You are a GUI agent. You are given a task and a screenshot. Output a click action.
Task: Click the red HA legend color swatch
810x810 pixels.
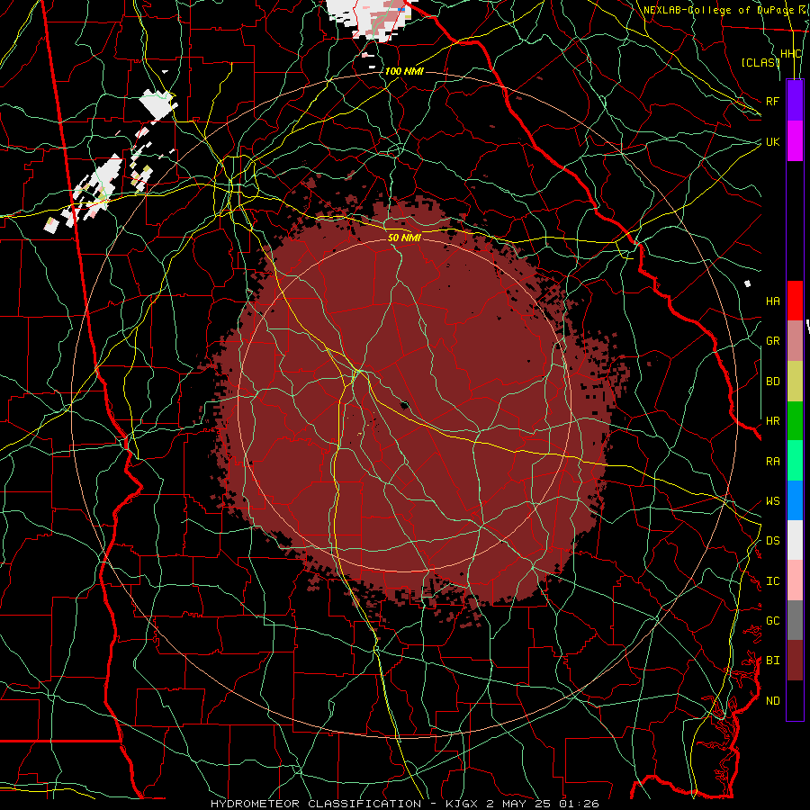[x=795, y=301]
